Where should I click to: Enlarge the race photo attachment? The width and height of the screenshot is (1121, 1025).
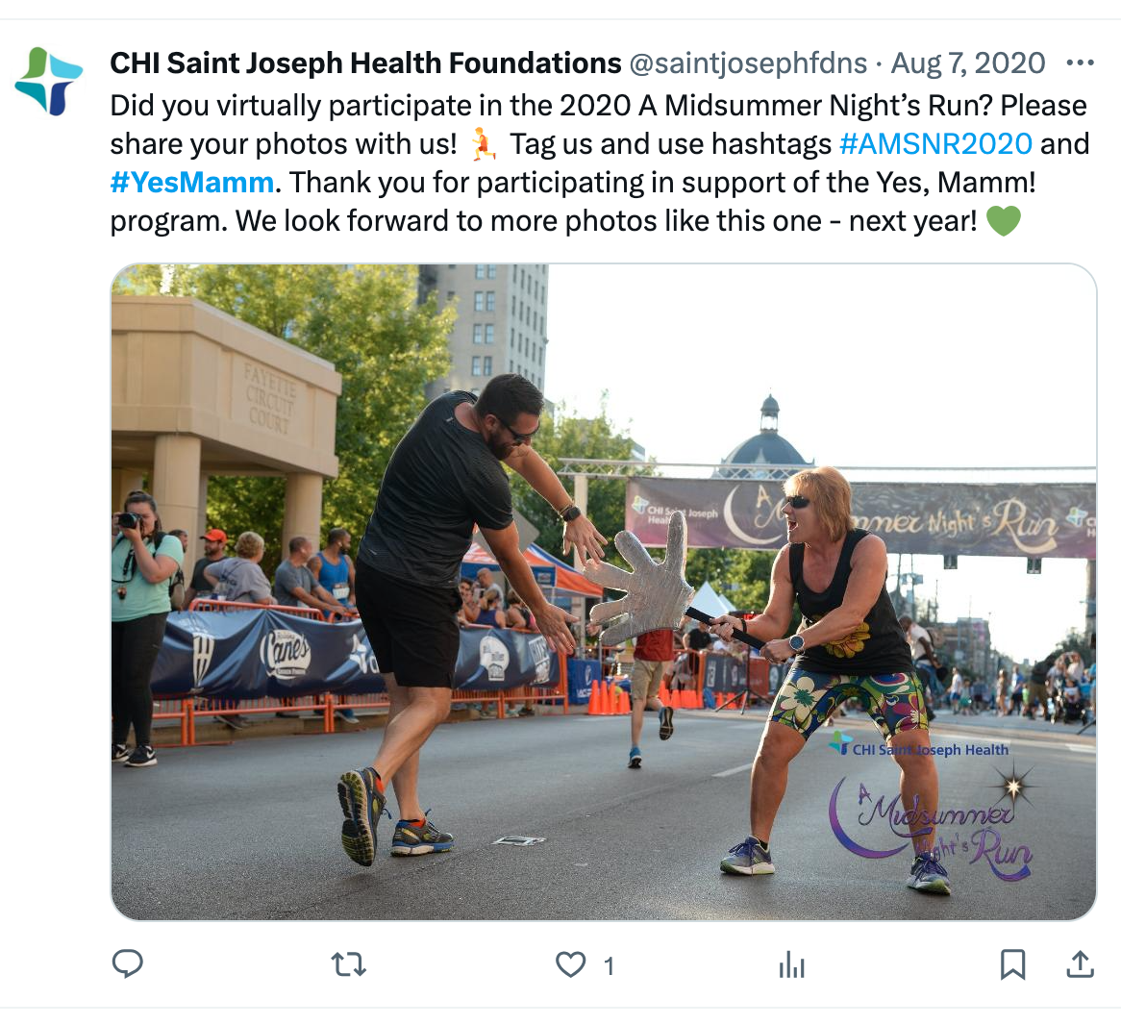(604, 592)
